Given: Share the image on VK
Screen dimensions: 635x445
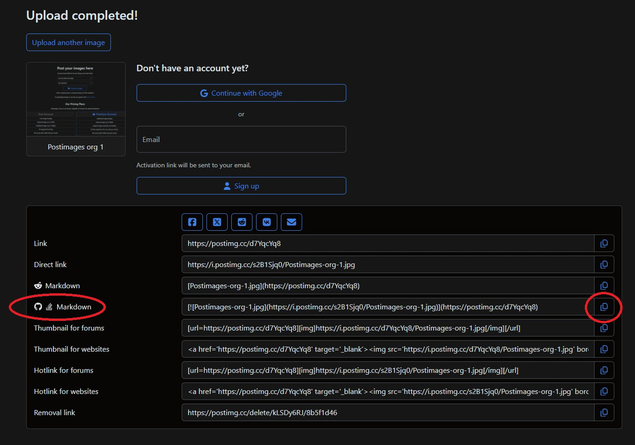Looking at the screenshot, I should [266, 222].
